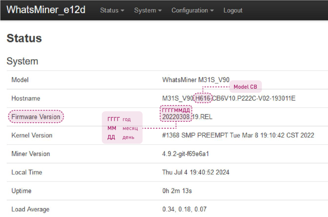Expand the System menu in the navbar
Viewport: 328px width, 217px height.
148,10
